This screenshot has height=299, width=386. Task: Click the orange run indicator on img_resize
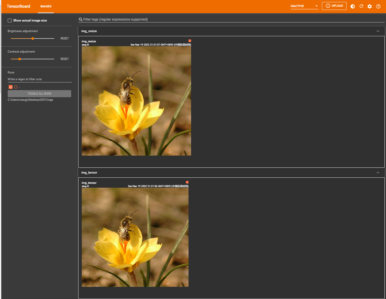point(190,41)
